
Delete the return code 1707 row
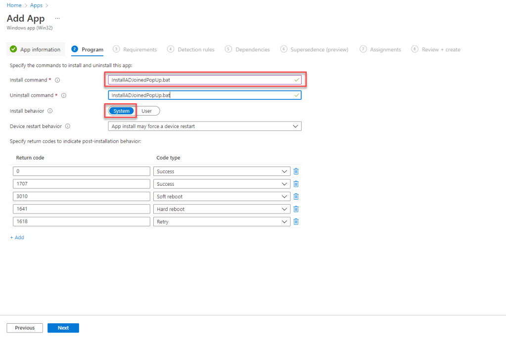(x=296, y=184)
